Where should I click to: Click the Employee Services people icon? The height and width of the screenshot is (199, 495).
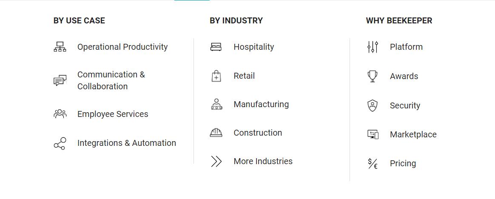[60, 114]
